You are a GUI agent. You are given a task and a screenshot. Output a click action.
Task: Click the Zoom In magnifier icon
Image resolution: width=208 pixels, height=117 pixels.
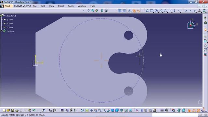pyautogui.click(x=100, y=110)
